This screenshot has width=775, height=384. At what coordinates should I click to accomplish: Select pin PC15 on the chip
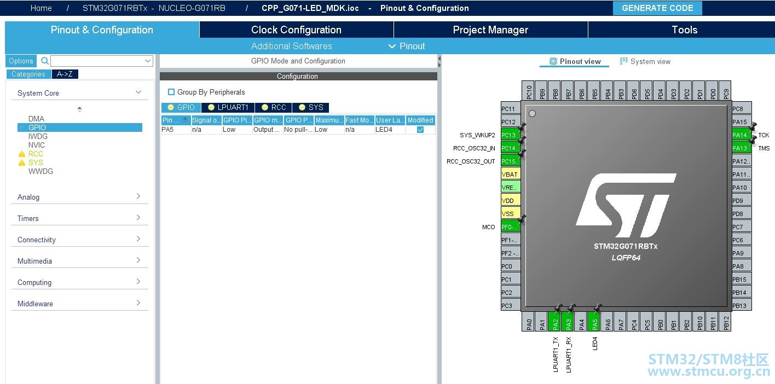tap(511, 161)
